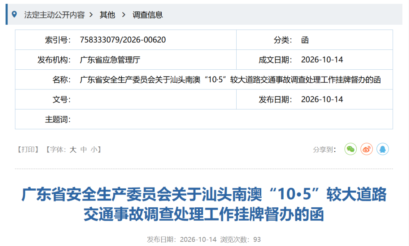
Task: Click the 成文日期 value 2026-10-14
Action: pos(322,60)
